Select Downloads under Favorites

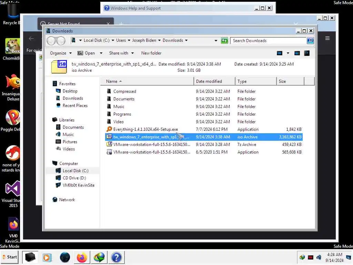point(73,98)
